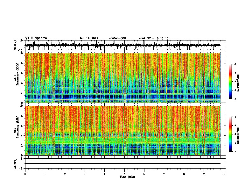
Task: Click the 'ch.1(V)' waveform axis label
Action: click(x=15, y=45)
